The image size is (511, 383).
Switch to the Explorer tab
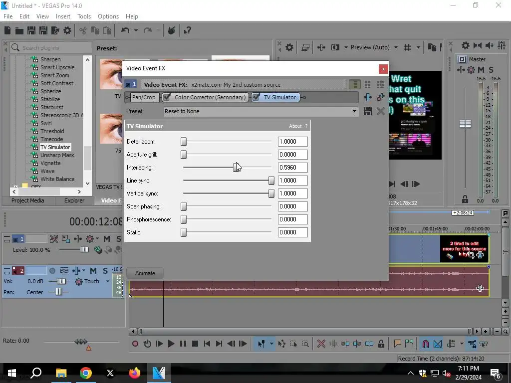(x=74, y=200)
